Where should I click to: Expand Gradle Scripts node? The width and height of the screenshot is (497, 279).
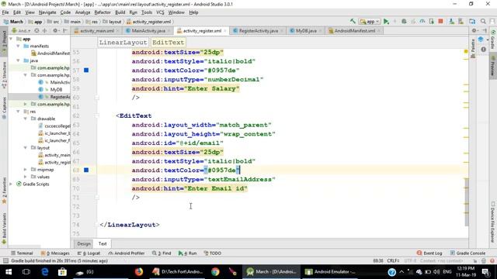click(x=12, y=184)
